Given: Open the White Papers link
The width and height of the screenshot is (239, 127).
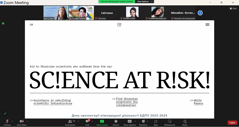Looking at the screenshot, I should 198,102.
